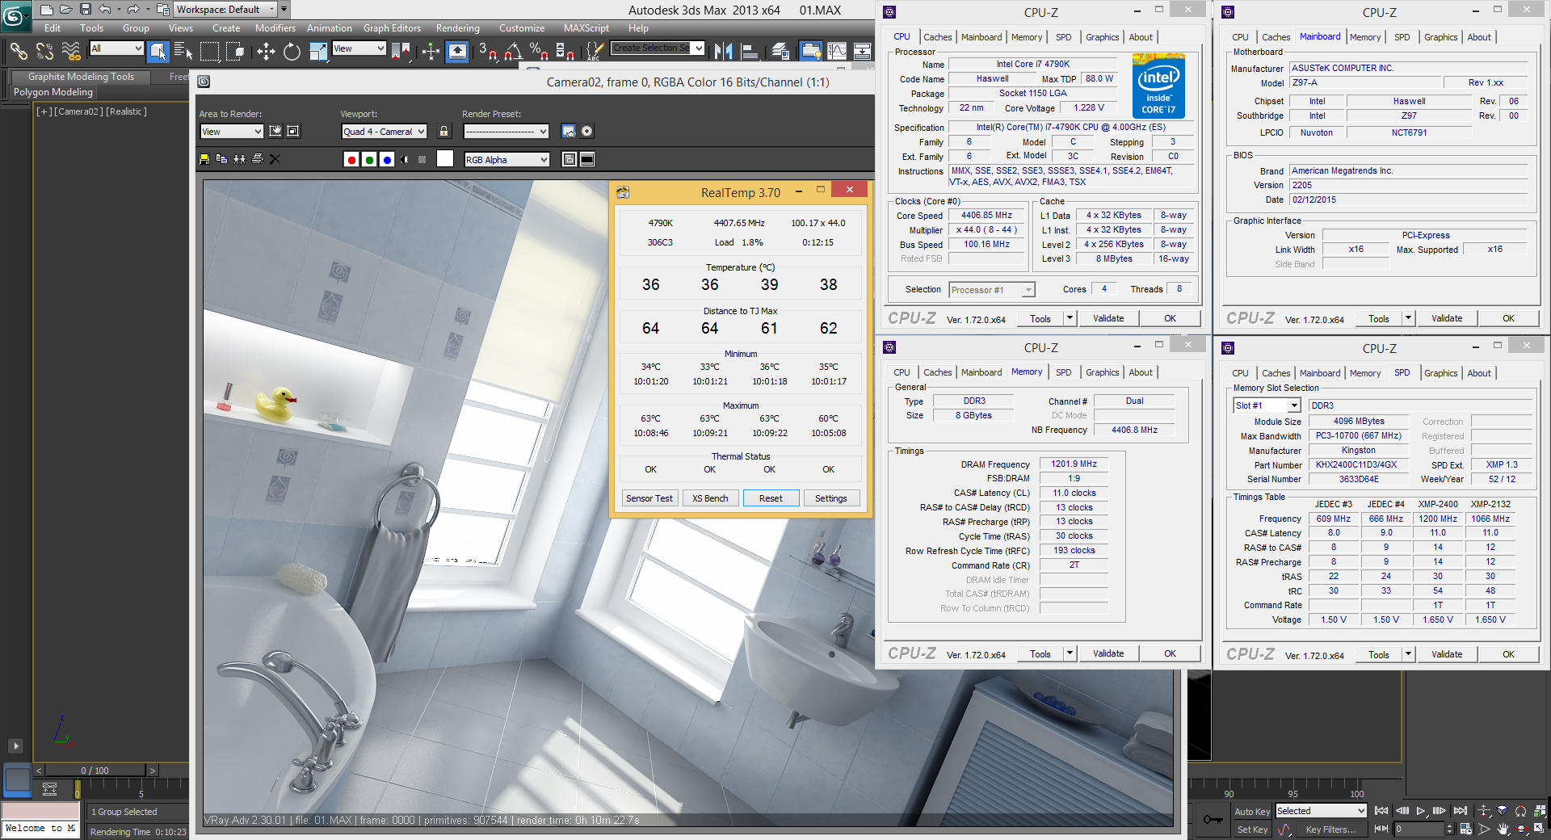Viewport: 1551px width, 840px height.
Task: Click the Open File folder icon
Action: coord(65,10)
